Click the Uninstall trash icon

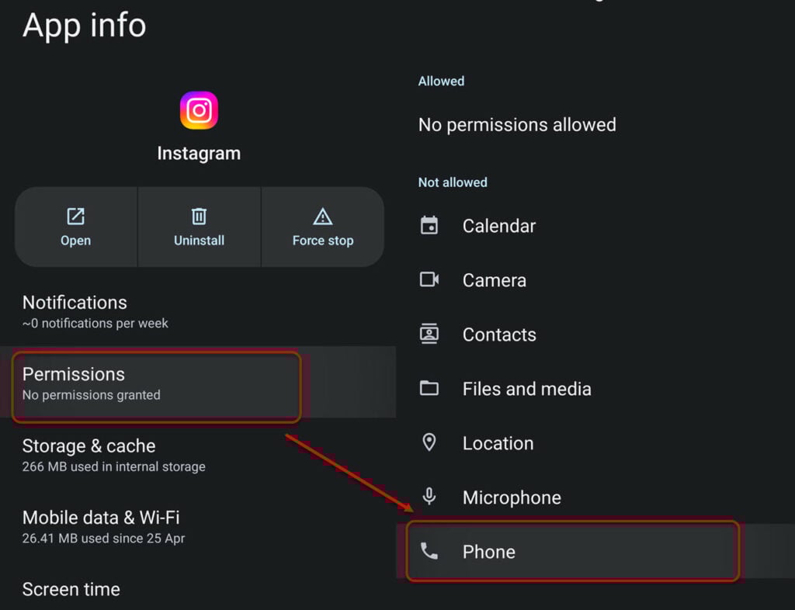pos(199,217)
